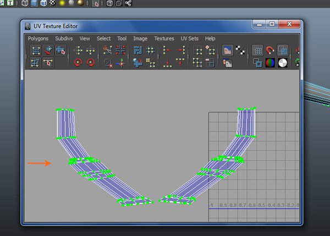The height and width of the screenshot is (236, 330).
Task: Open the Image menu
Action: tap(140, 39)
